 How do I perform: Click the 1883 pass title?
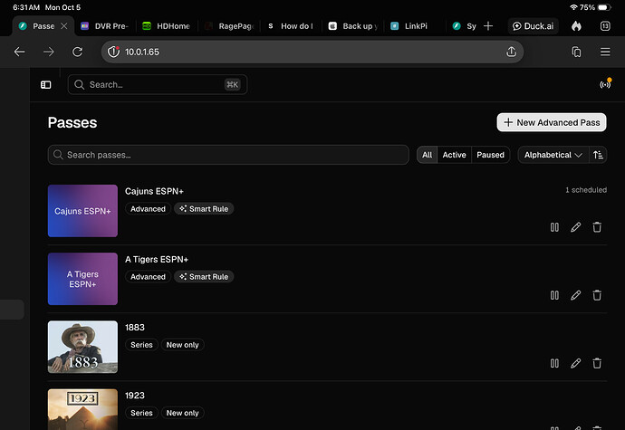click(135, 328)
